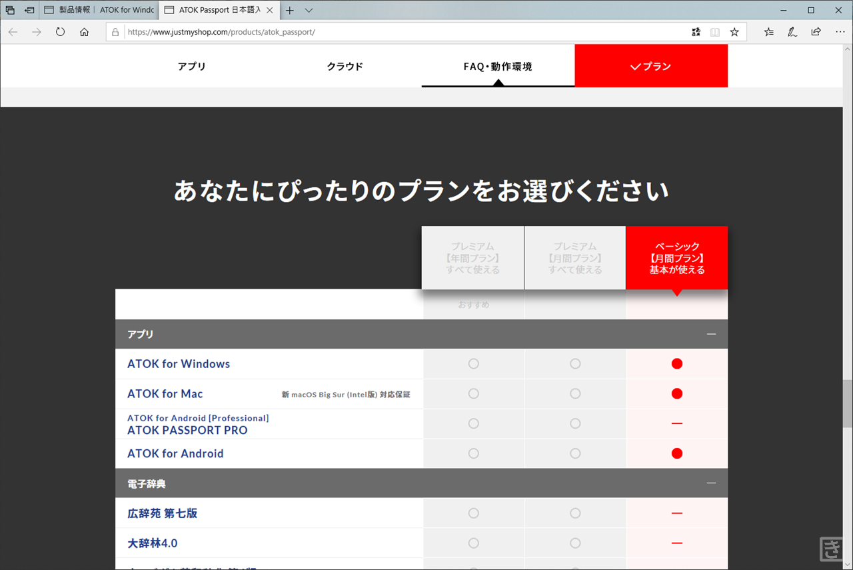Screen dimensions: 853x570
Task: Open the tab list chevron dropdown
Action: tap(309, 10)
